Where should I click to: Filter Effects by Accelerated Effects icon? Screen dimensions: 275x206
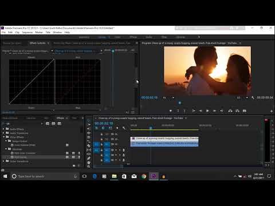(x=48, y=124)
